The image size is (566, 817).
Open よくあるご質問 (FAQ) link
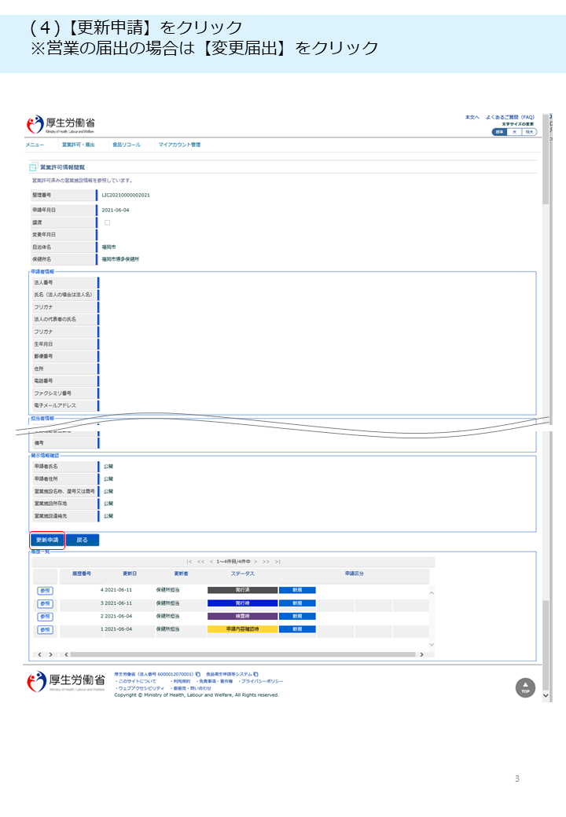click(509, 117)
